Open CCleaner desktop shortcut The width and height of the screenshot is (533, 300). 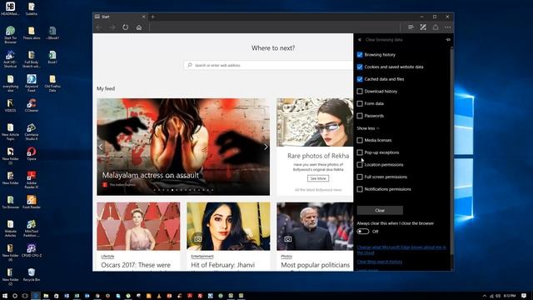[32, 105]
